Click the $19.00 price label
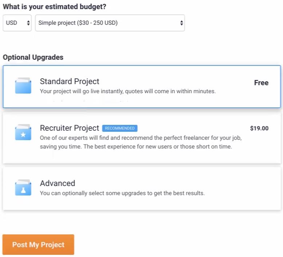The height and width of the screenshot is (257, 283). click(x=259, y=128)
